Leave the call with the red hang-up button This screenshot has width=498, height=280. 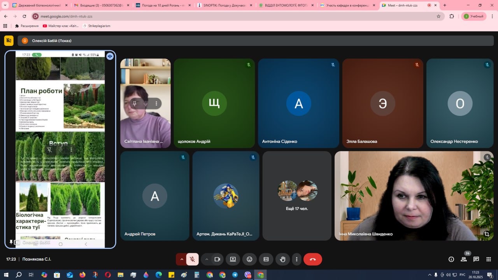(312, 259)
